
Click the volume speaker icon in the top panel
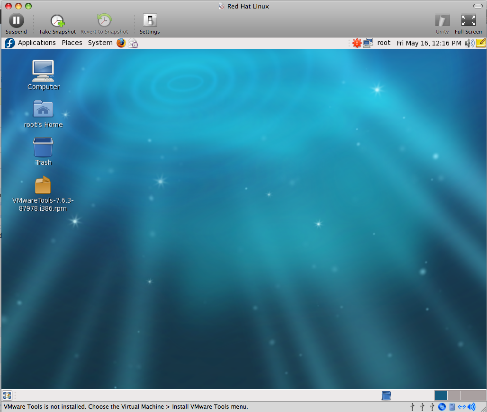tap(469, 43)
